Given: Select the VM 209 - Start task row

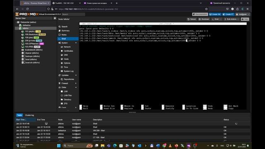Looking at the screenshot, I should pyautogui.click(x=132, y=131).
